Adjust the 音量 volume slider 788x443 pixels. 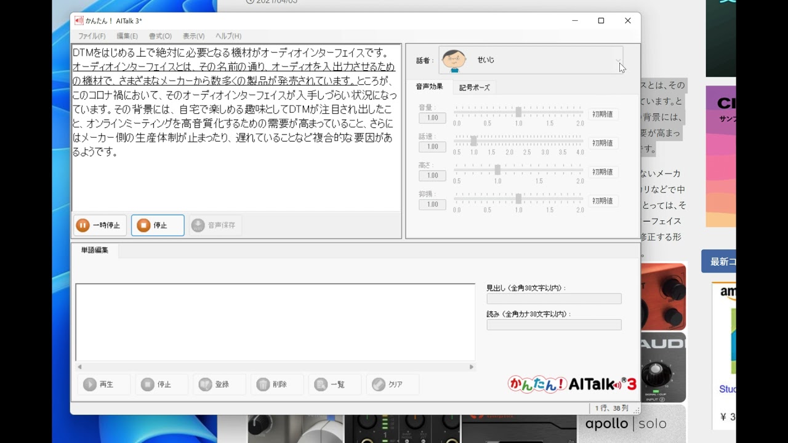(518, 112)
